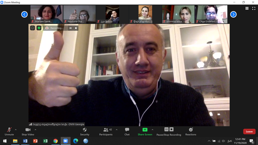Pause the recording in top indicator
Screen dimensions: 258x145
click(70, 28)
